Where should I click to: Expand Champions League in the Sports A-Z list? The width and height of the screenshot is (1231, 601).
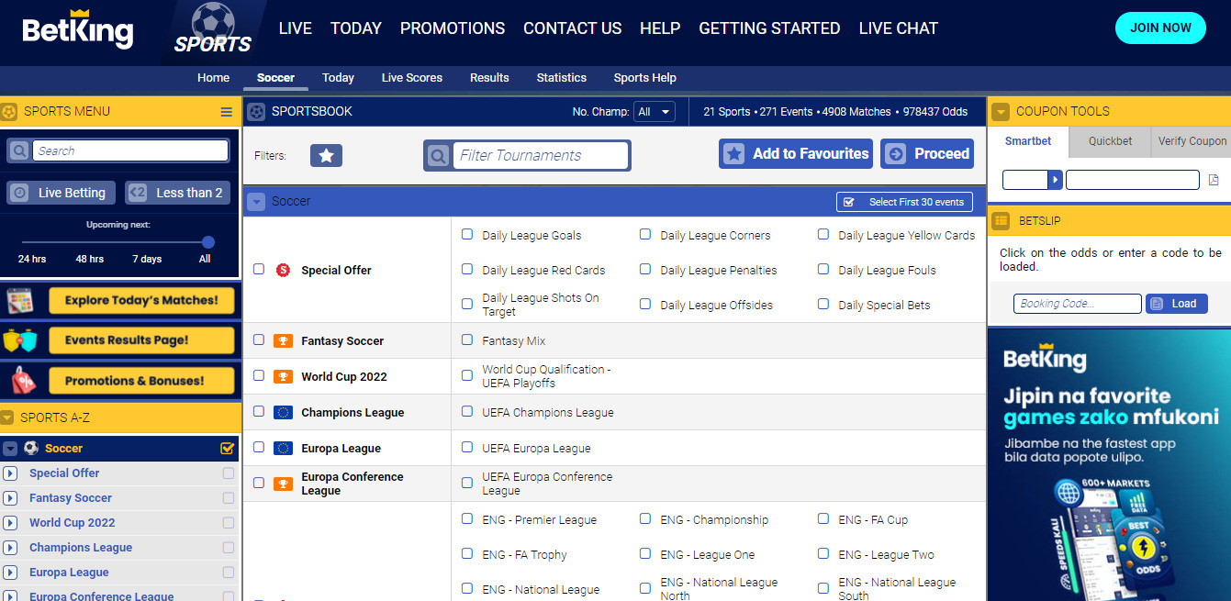coord(10,548)
